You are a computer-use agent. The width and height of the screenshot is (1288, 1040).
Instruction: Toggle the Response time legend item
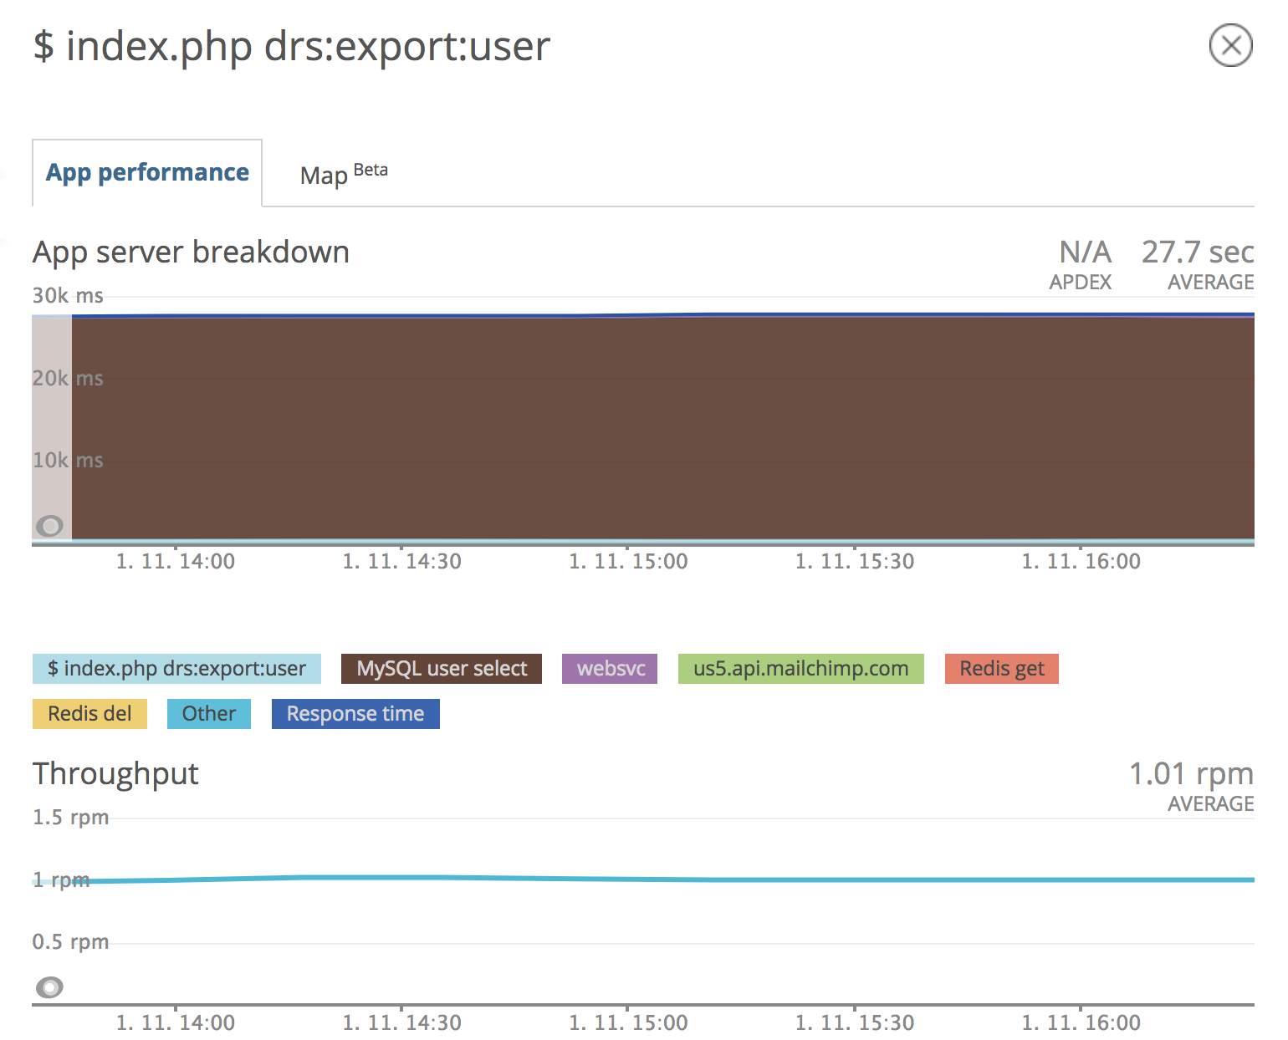tap(355, 714)
